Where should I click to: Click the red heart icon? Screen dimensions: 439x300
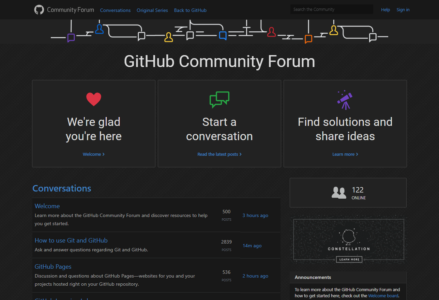(94, 99)
